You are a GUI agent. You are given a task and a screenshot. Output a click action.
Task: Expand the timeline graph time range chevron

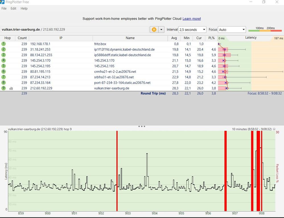pos(274,129)
